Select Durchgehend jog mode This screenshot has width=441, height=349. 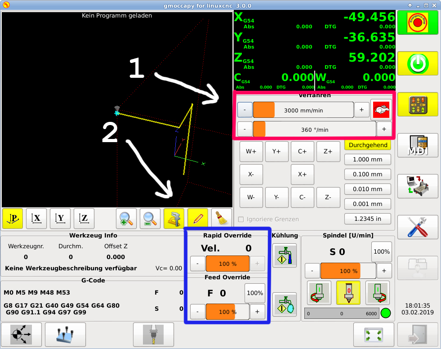pyautogui.click(x=368, y=145)
